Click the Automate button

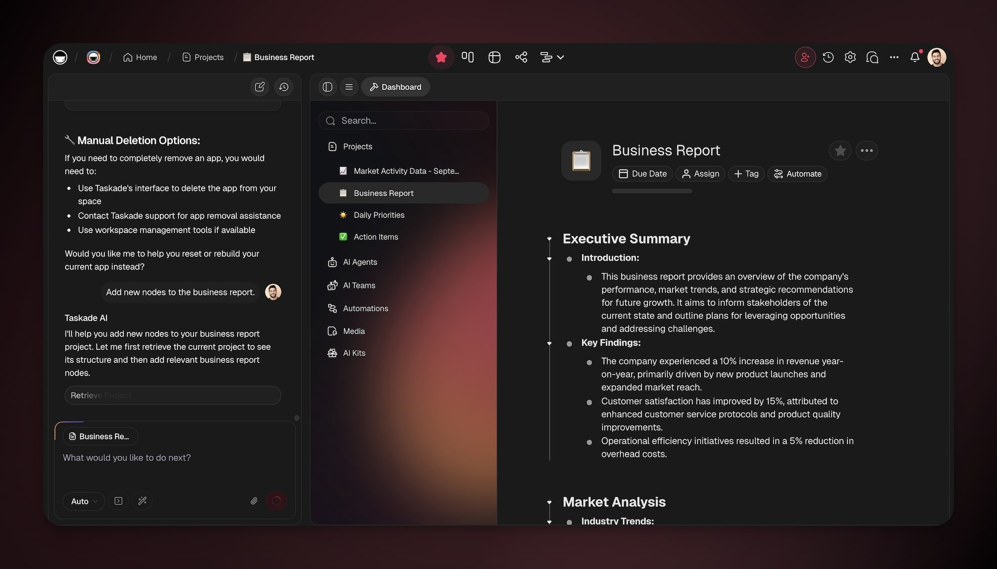[797, 174]
